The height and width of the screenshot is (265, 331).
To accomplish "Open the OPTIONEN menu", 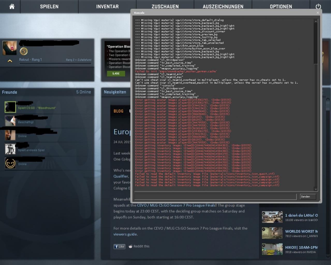I will pyautogui.click(x=281, y=6).
